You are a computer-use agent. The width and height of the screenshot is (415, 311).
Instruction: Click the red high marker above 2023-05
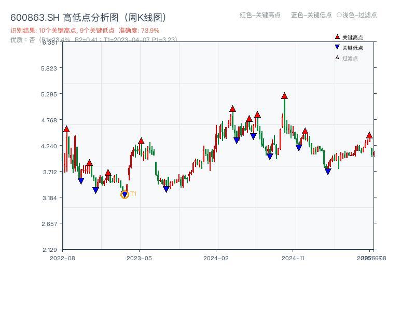pos(141,141)
